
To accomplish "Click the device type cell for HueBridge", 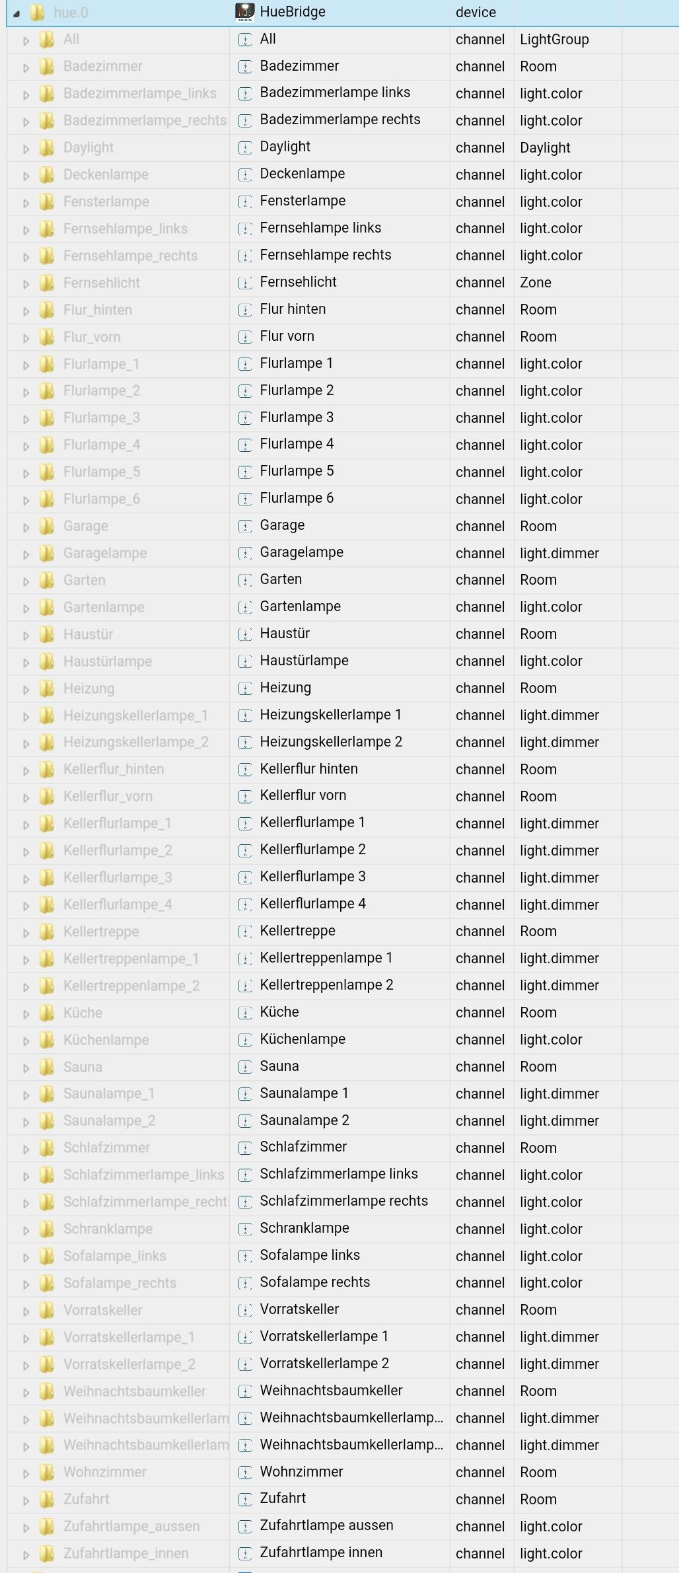I will coord(482,13).
